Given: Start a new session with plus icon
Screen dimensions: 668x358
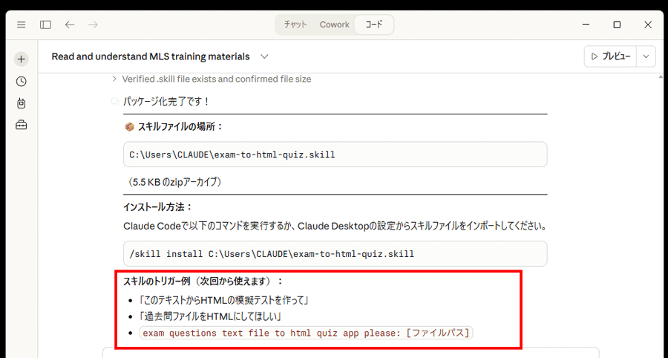Looking at the screenshot, I should [22, 59].
